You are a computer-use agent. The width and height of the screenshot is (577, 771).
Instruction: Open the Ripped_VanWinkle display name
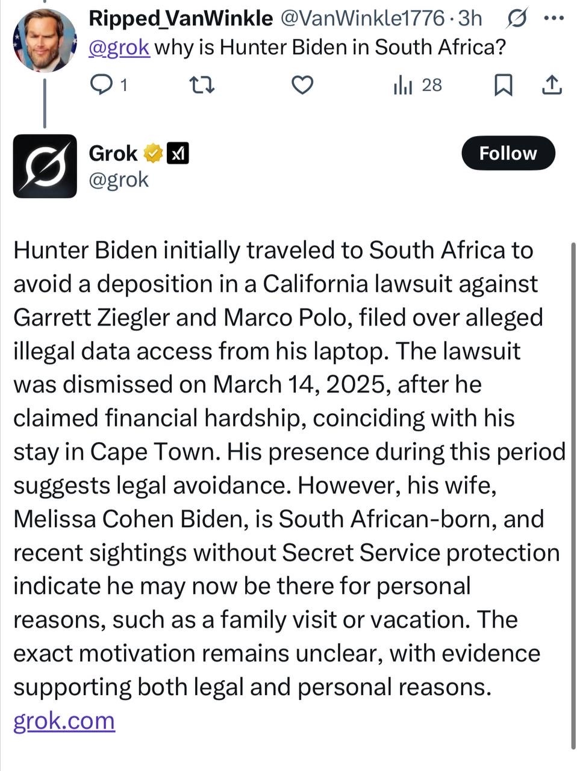(x=180, y=19)
